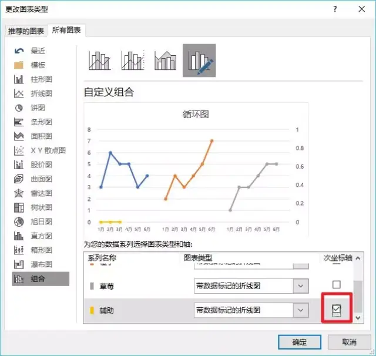Click the 取消 cancel button
The width and height of the screenshot is (376, 356).
tap(349, 342)
